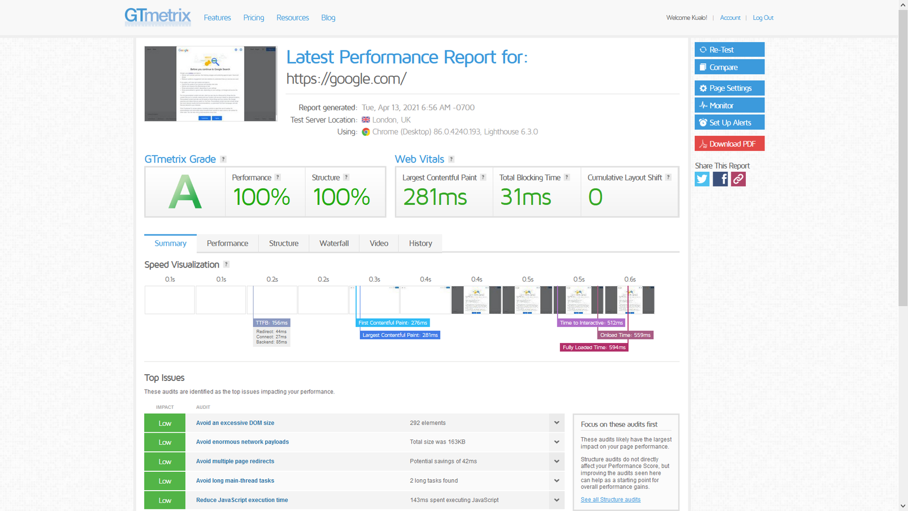Expand Reduce JavaScript execution time audit
Screen dimensions: 908x511
coord(557,500)
